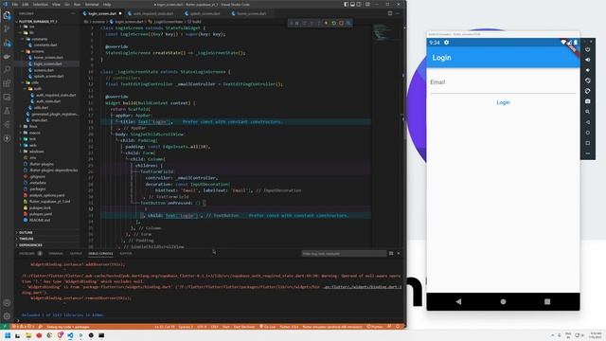Open the Accounts icon in activity bar

[x=7, y=303]
